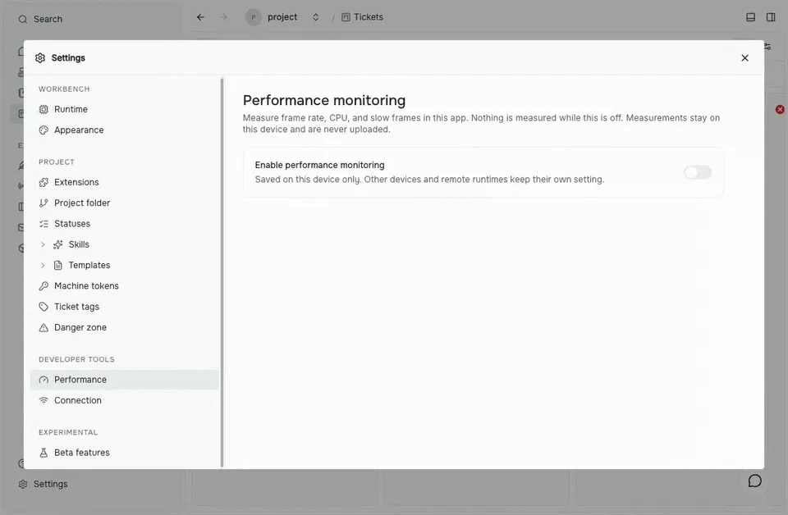Image resolution: width=788 pixels, height=515 pixels.
Task: Click the Machine tokens key icon
Action: point(44,285)
